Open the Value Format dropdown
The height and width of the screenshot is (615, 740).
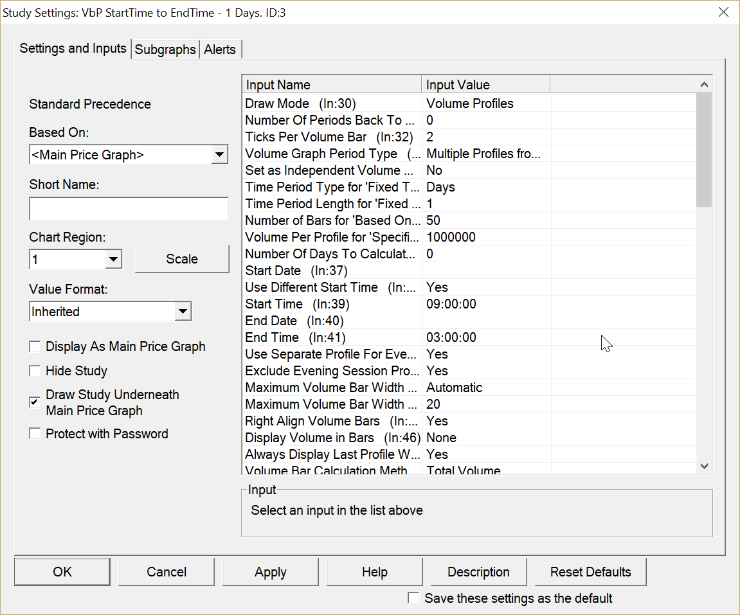(x=183, y=312)
